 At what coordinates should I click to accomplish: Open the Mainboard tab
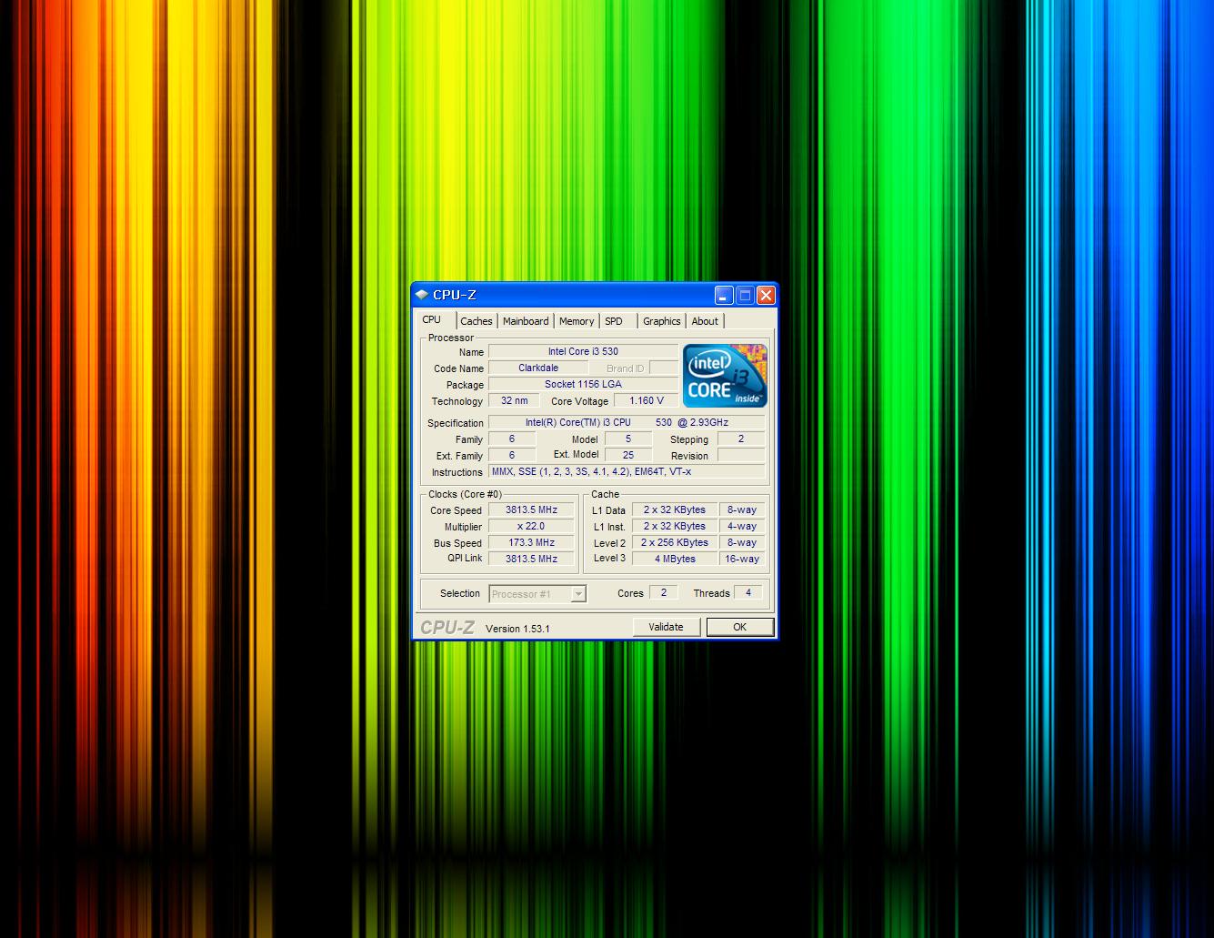526,321
